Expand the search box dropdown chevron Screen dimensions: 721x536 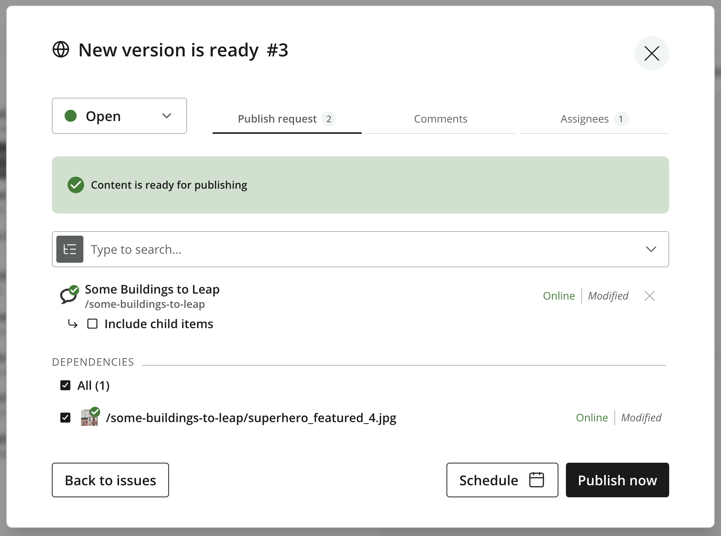tap(651, 249)
